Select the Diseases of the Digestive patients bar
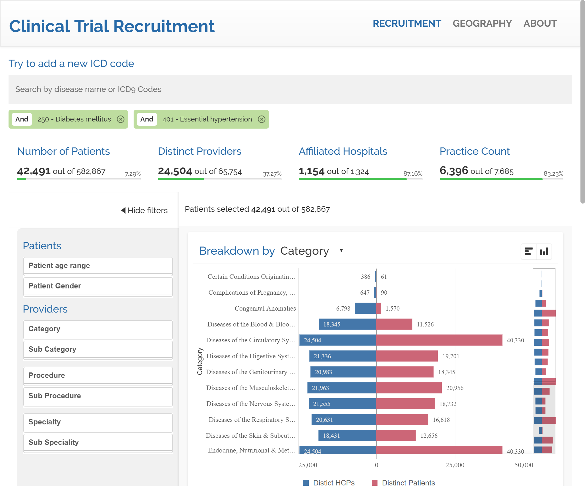The image size is (585, 486). [407, 356]
